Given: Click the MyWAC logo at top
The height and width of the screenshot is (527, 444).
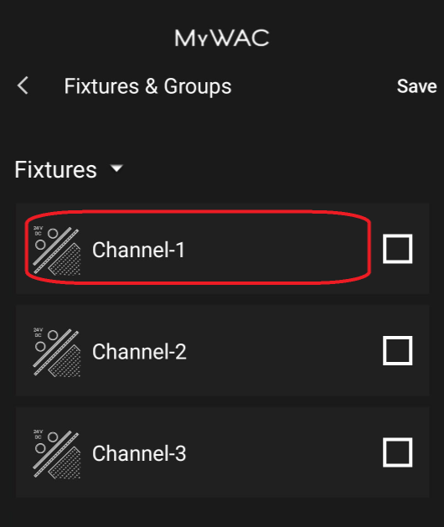Looking at the screenshot, I should pos(222,38).
